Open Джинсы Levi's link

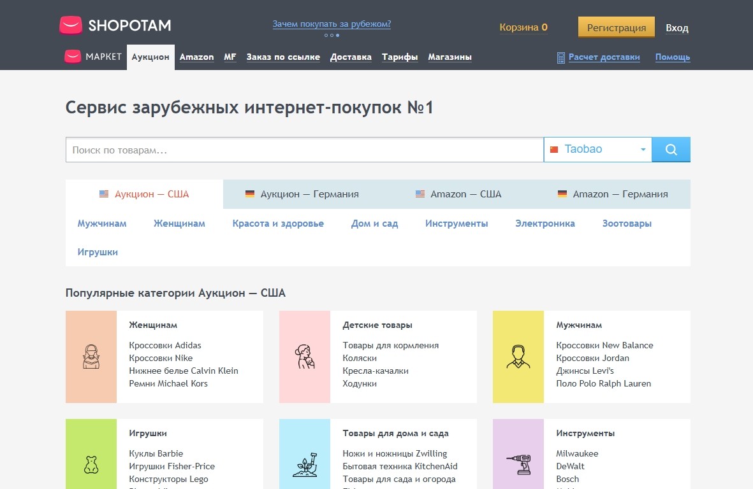(585, 371)
